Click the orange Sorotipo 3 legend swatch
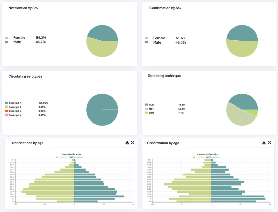 (x=7, y=111)
